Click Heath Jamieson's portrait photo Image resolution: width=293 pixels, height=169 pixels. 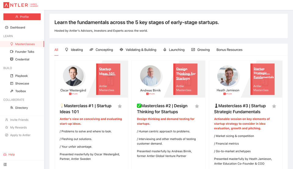[x=228, y=76]
